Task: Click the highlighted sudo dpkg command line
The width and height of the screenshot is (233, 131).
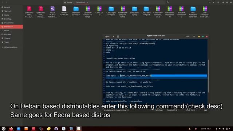Action: pos(156,76)
